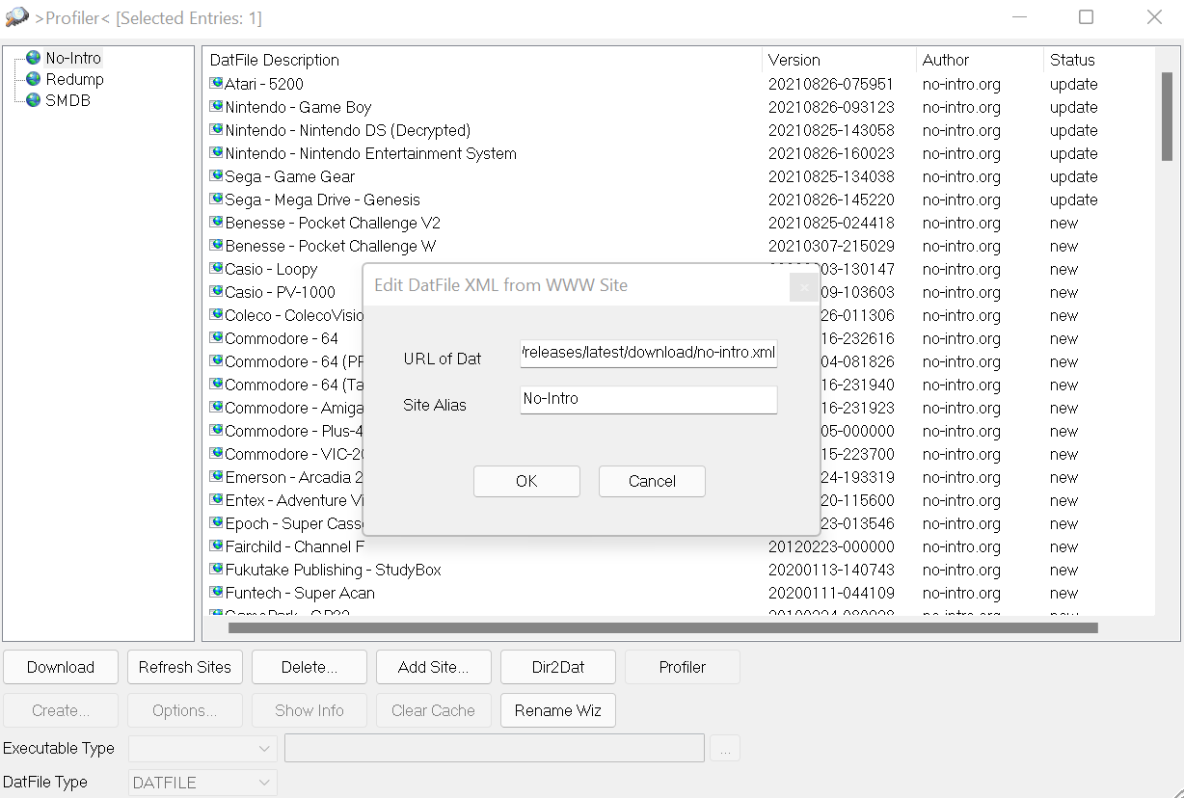1184x798 pixels.
Task: Click no-intro.org author for Sega - Game Gear
Action: click(961, 176)
